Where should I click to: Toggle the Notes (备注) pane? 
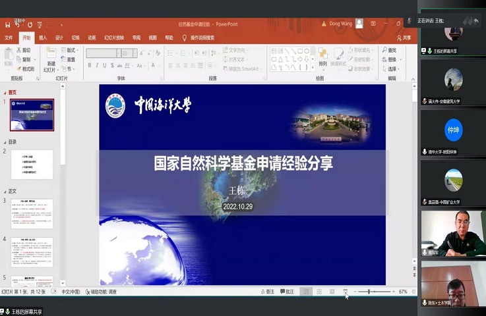tap(266, 292)
